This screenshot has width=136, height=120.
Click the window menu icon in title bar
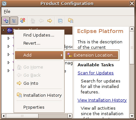(x=4, y=4)
